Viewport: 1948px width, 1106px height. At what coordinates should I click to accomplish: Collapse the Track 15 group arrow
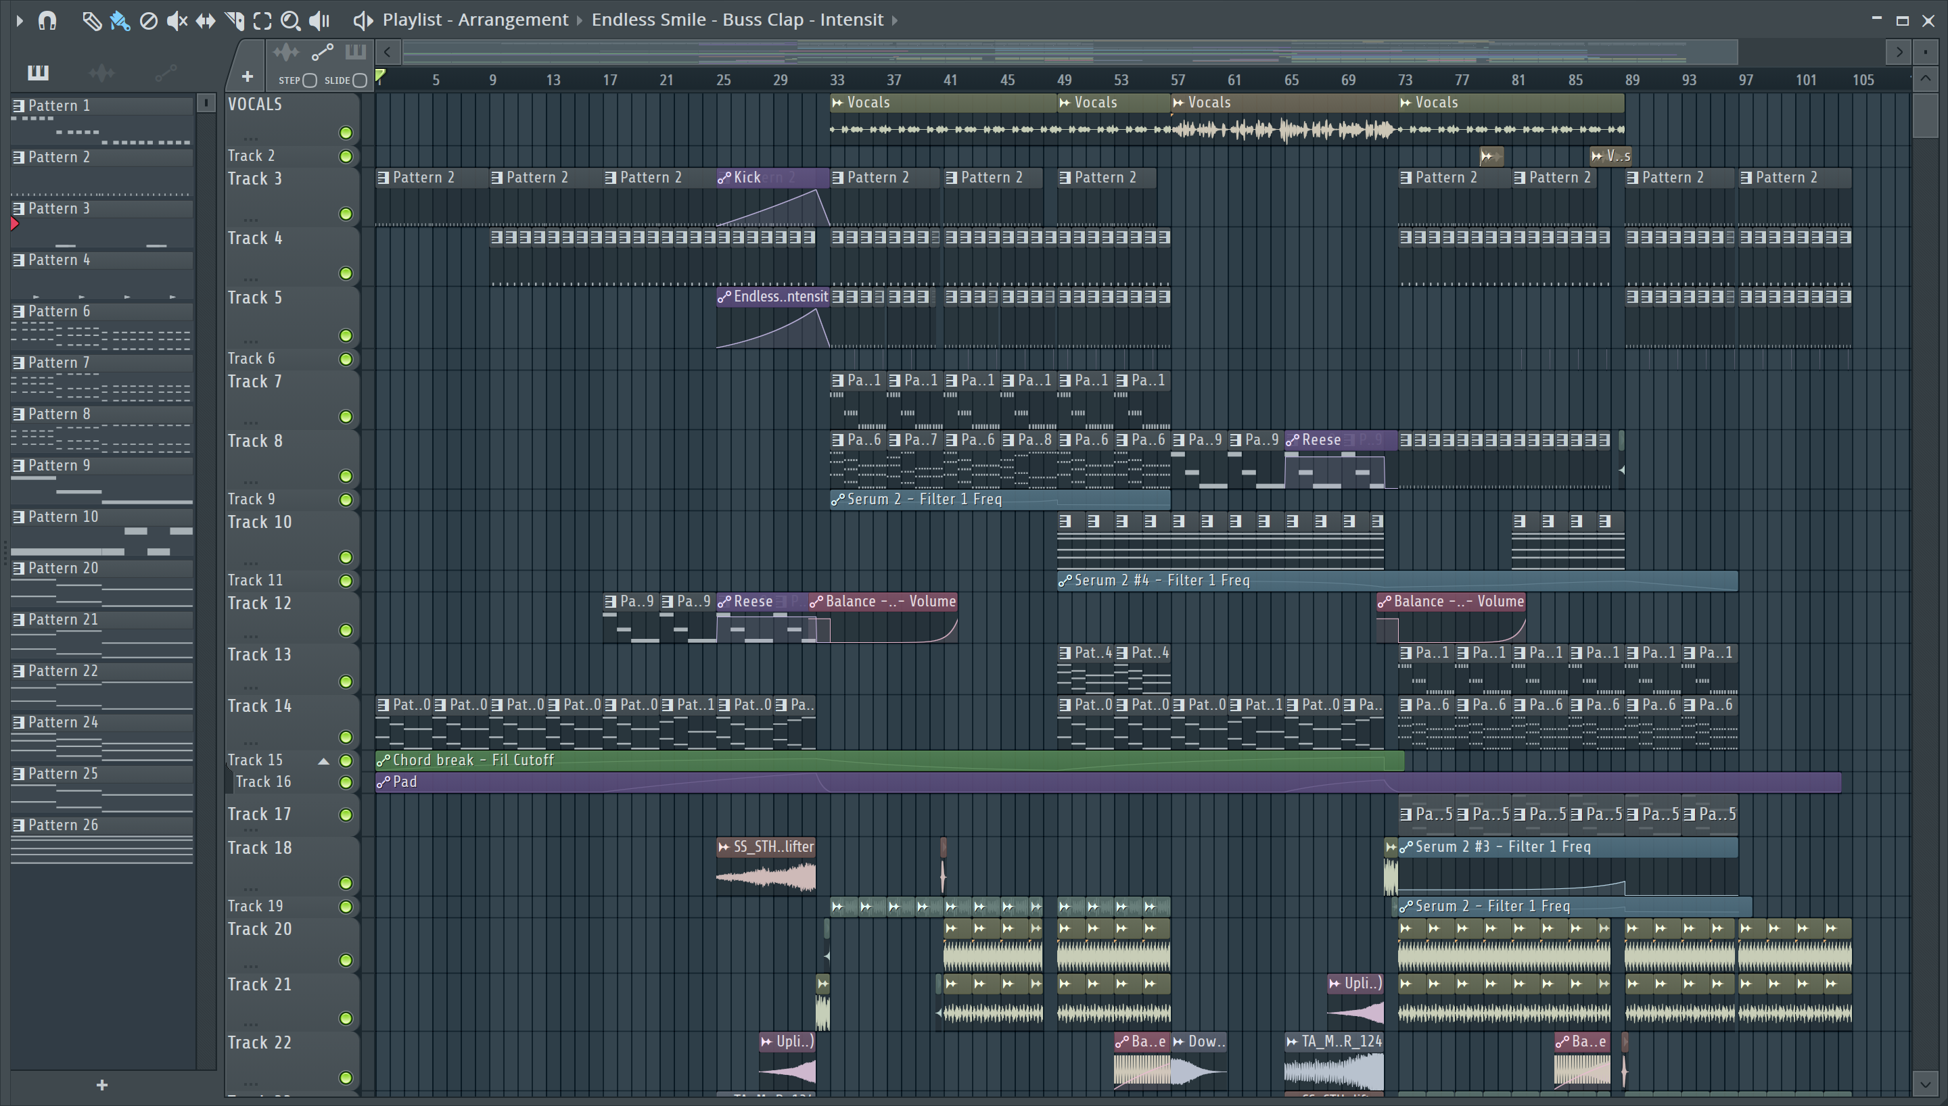(323, 761)
